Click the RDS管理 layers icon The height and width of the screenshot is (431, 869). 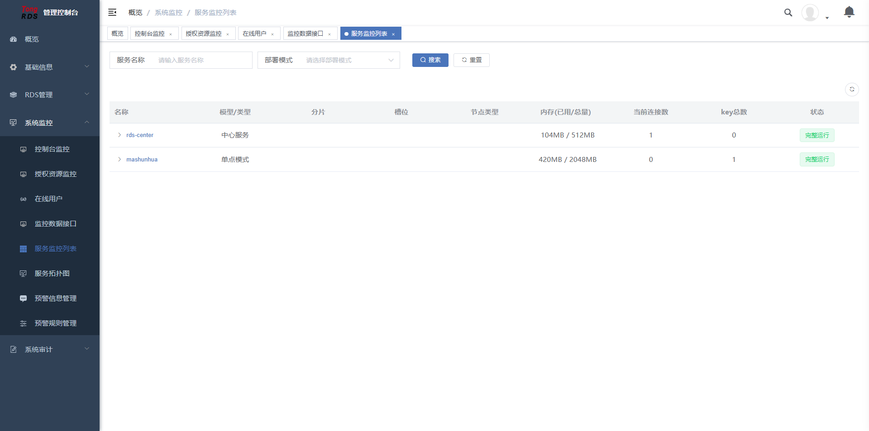pos(14,95)
